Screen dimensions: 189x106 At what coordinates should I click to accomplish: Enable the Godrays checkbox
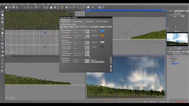point(91,60)
